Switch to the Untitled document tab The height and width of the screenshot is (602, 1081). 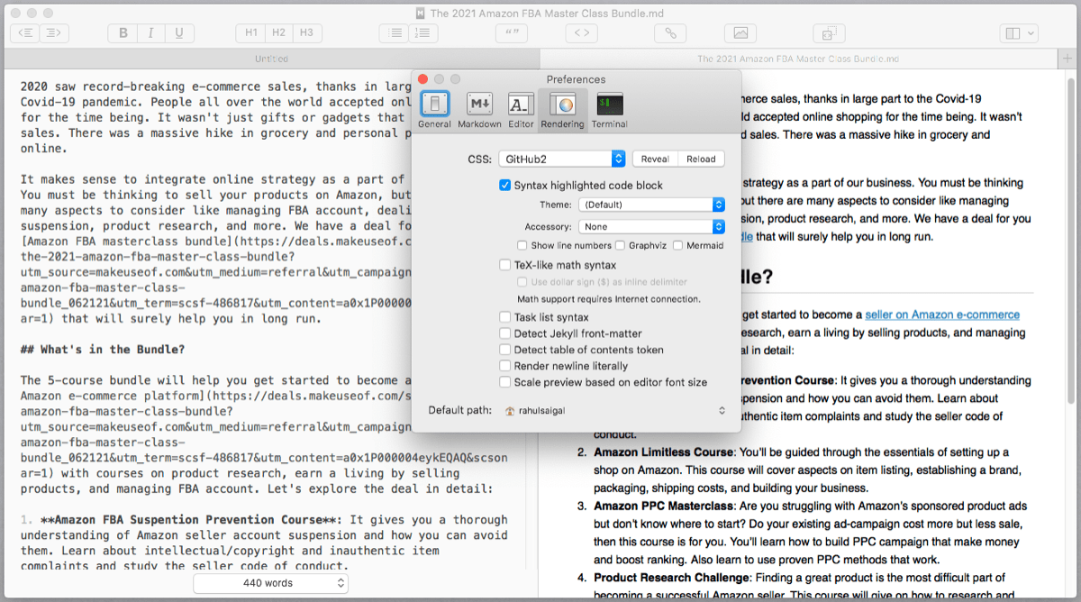pos(271,59)
